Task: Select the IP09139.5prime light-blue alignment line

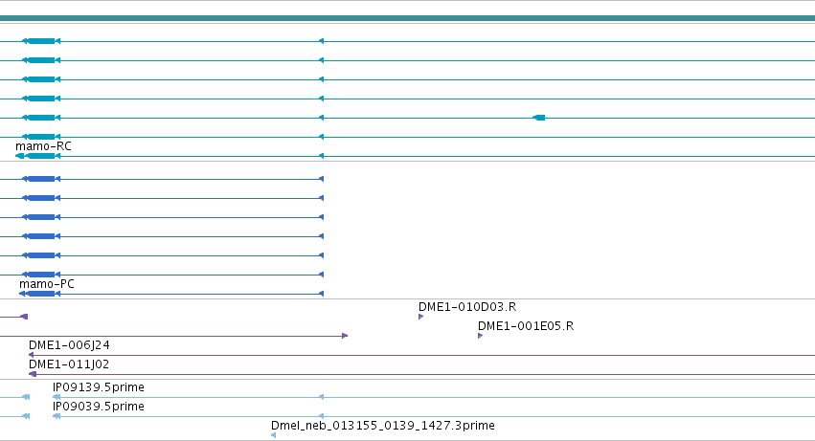Action: [434, 397]
